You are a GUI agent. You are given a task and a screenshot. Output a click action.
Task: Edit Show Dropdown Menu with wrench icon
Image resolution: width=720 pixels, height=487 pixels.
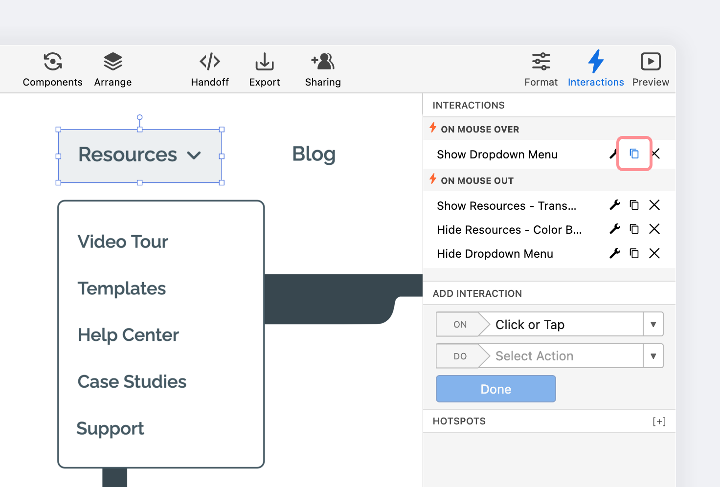point(613,154)
